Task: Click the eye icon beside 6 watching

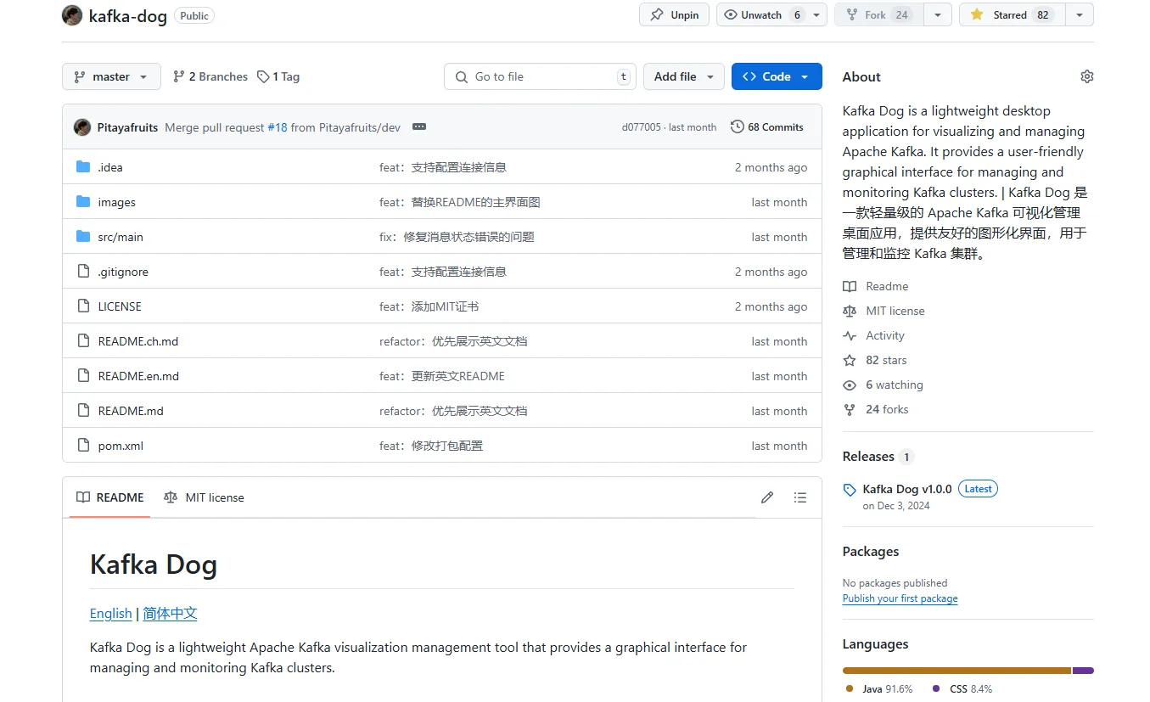Action: click(850, 385)
